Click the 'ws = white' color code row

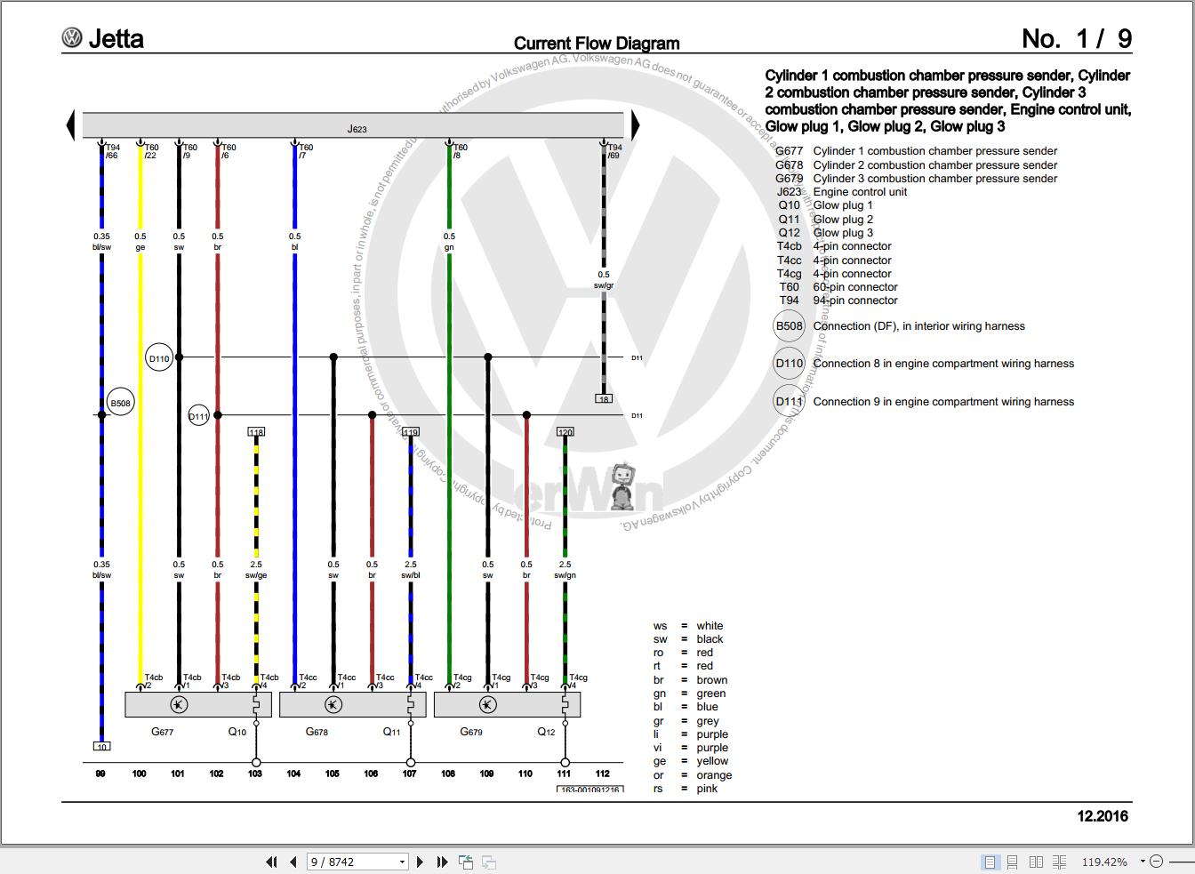pyautogui.click(x=688, y=626)
